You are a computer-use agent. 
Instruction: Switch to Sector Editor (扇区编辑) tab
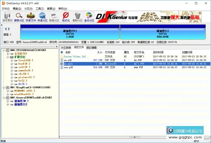[91, 48]
